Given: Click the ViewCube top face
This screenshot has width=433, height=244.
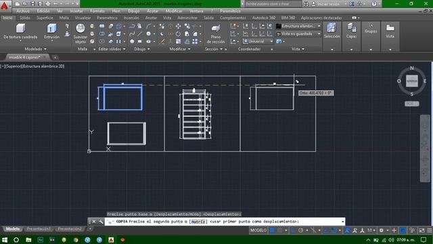Looking at the screenshot, I should (412, 81).
